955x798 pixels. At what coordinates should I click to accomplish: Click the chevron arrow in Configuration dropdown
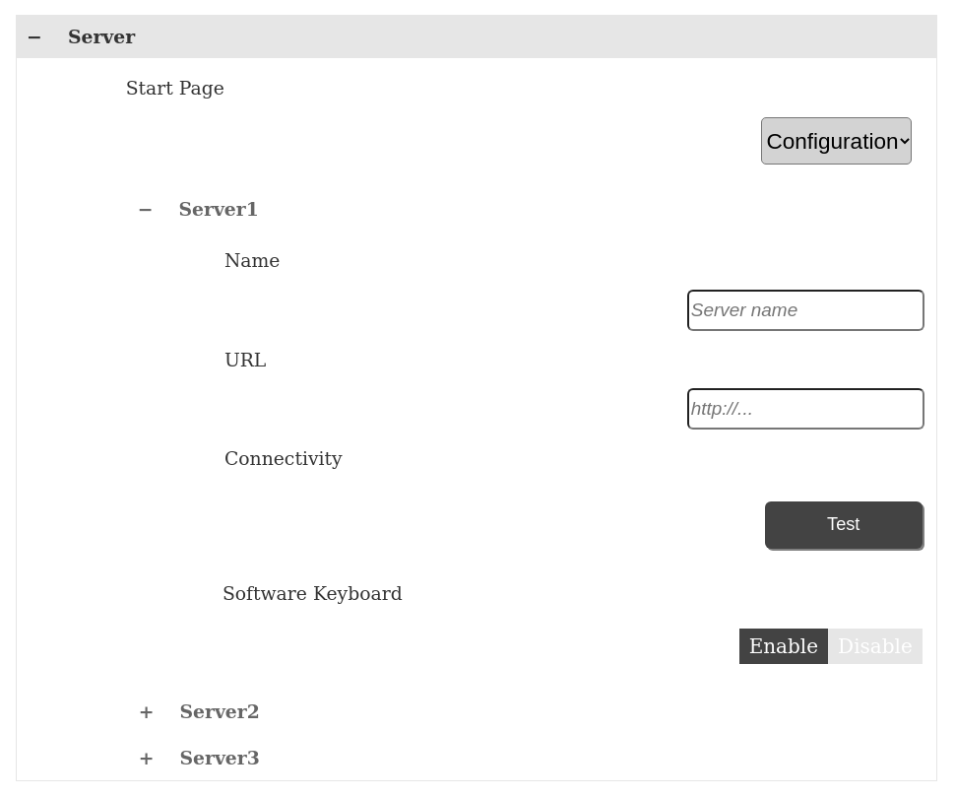[904, 142]
